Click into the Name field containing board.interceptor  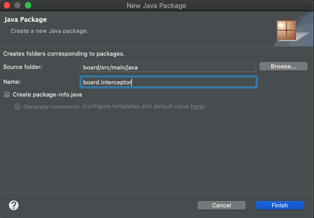168,82
